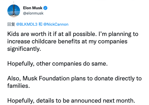Click the words 'Musk Foundation' in the tweet

[46, 78]
